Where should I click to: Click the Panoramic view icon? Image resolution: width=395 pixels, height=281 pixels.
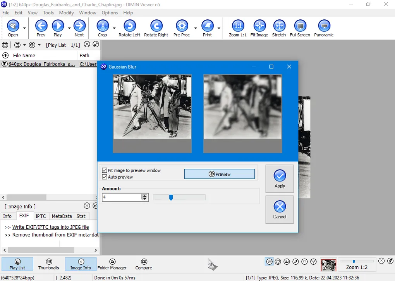point(324,26)
